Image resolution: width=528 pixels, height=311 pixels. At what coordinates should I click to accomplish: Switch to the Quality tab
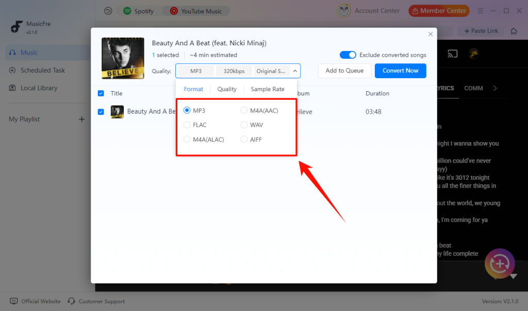[227, 89]
